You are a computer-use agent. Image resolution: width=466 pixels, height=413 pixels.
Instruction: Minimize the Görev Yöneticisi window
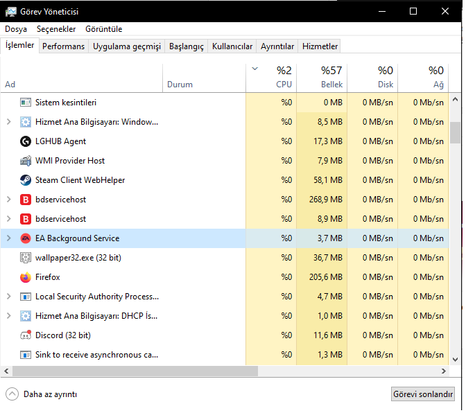point(382,11)
